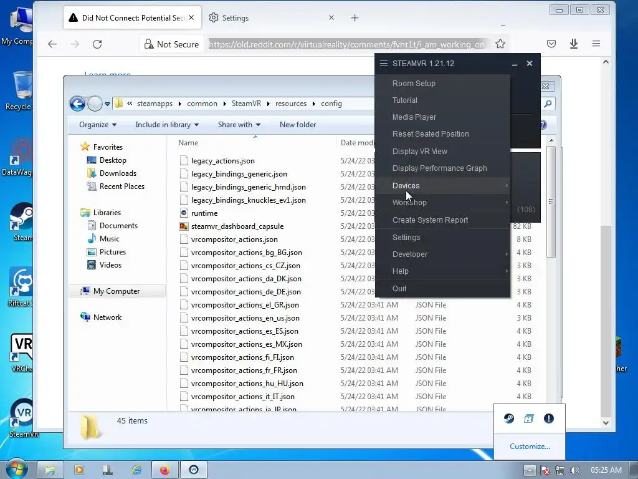Launch Windows Media Player from taskbar
Screen dimensions: 638x479
79,470
